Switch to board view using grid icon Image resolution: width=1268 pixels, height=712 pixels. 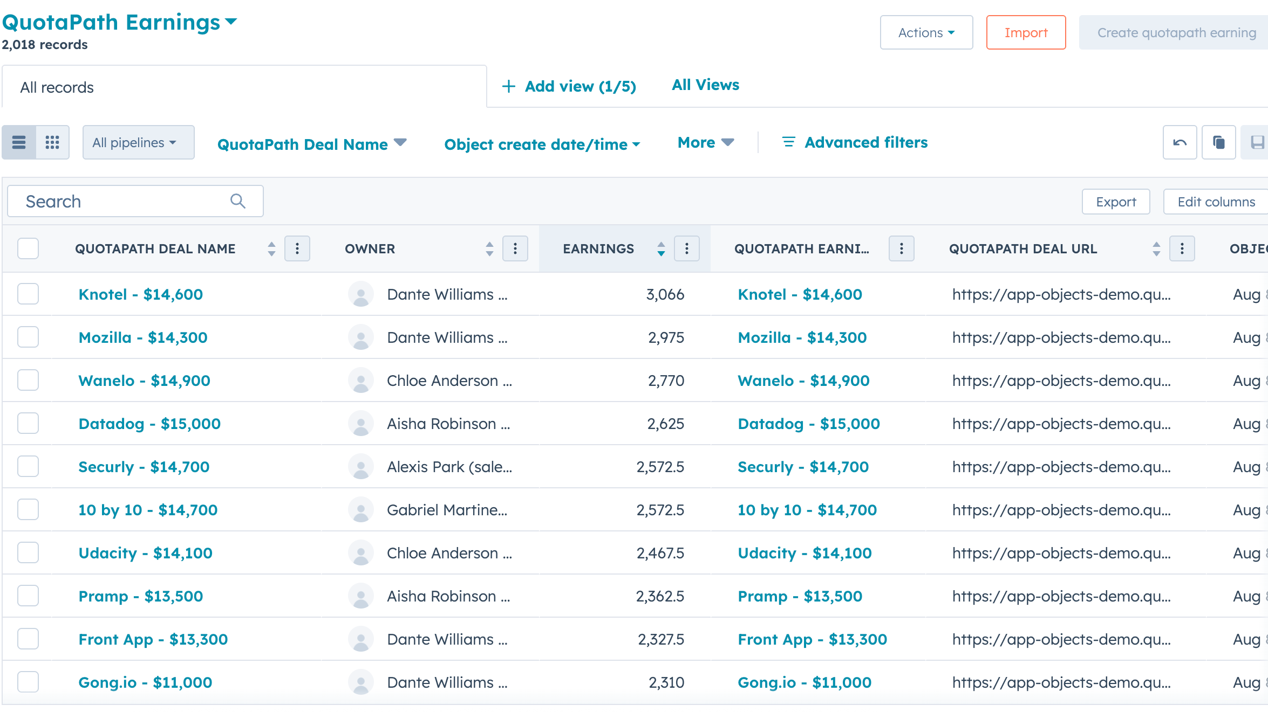[x=52, y=142]
